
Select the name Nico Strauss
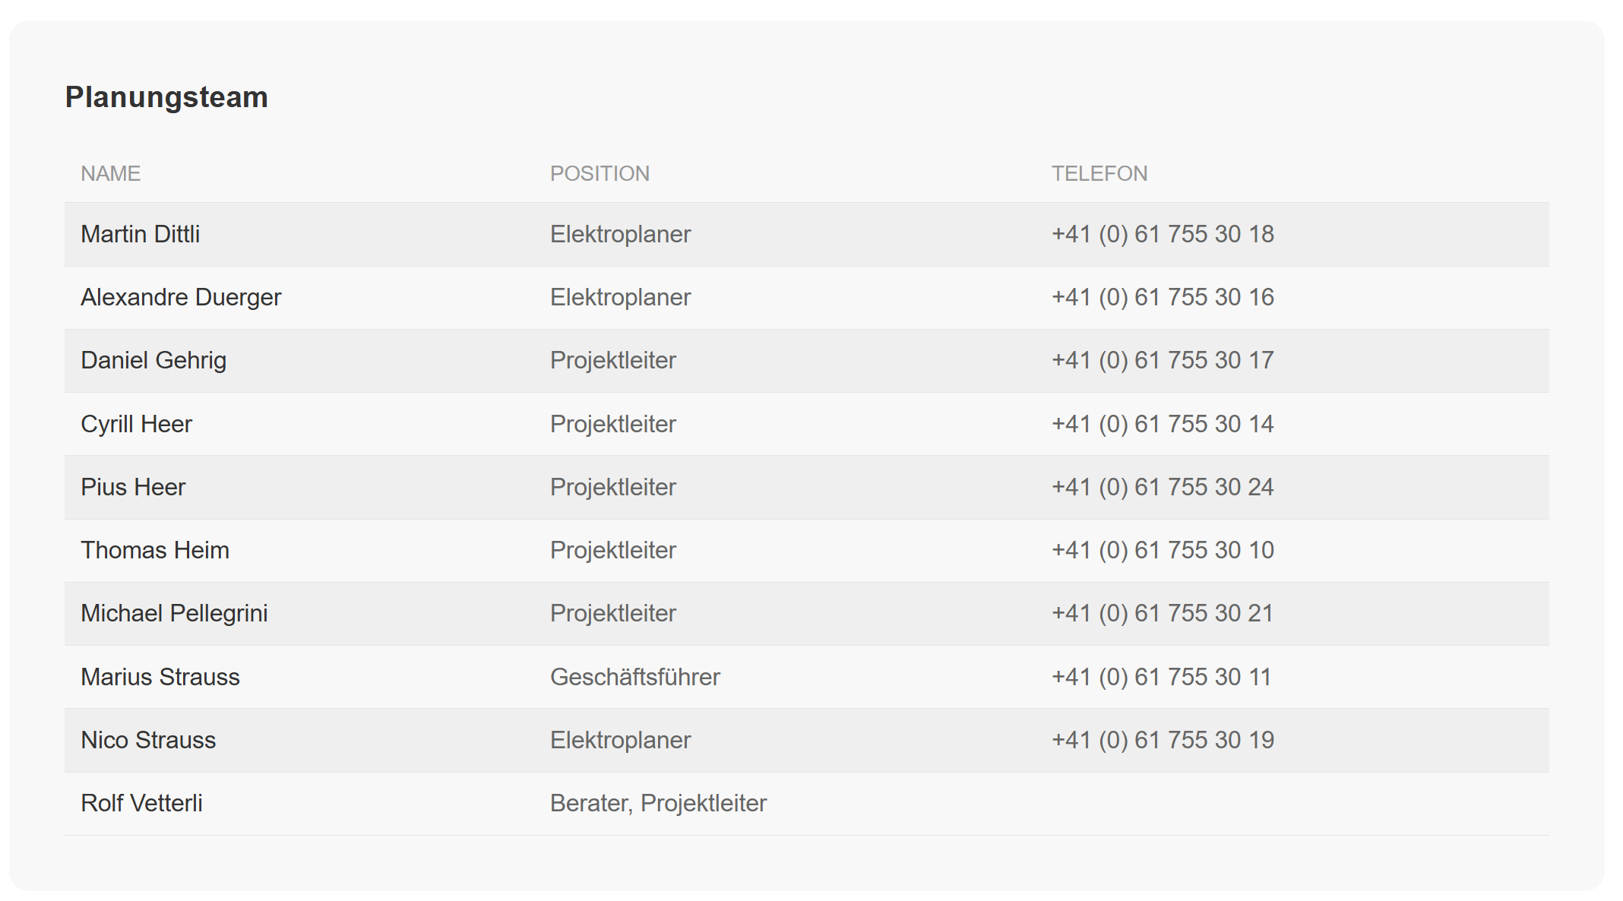point(148,740)
